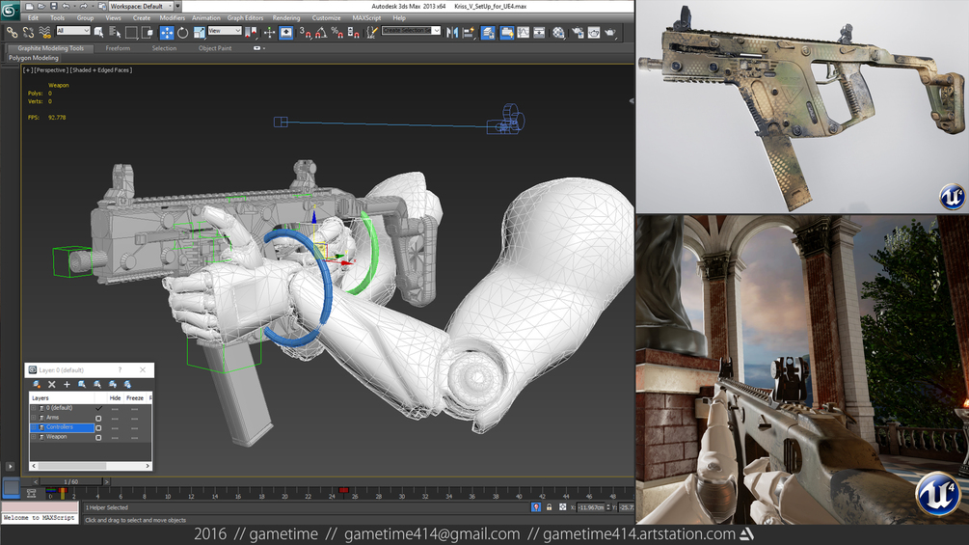Switch to the Object Paint tab

(215, 48)
